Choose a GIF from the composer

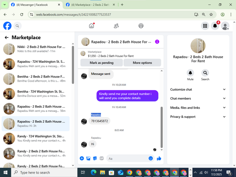(101, 158)
